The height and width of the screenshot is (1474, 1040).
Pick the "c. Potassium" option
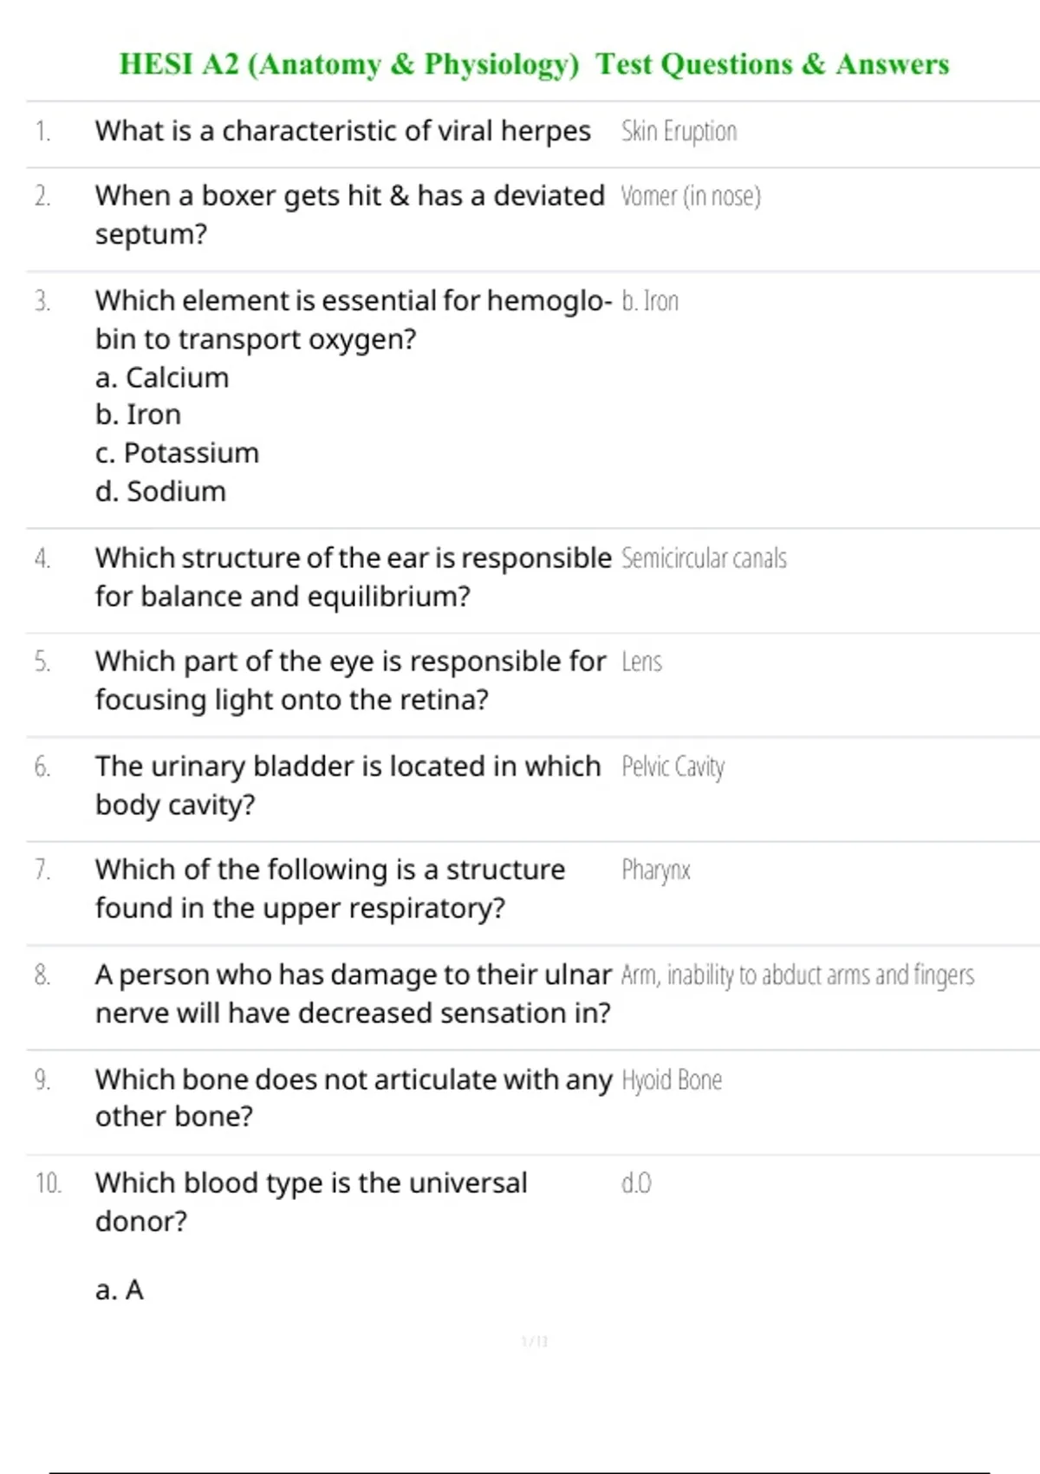click(177, 453)
